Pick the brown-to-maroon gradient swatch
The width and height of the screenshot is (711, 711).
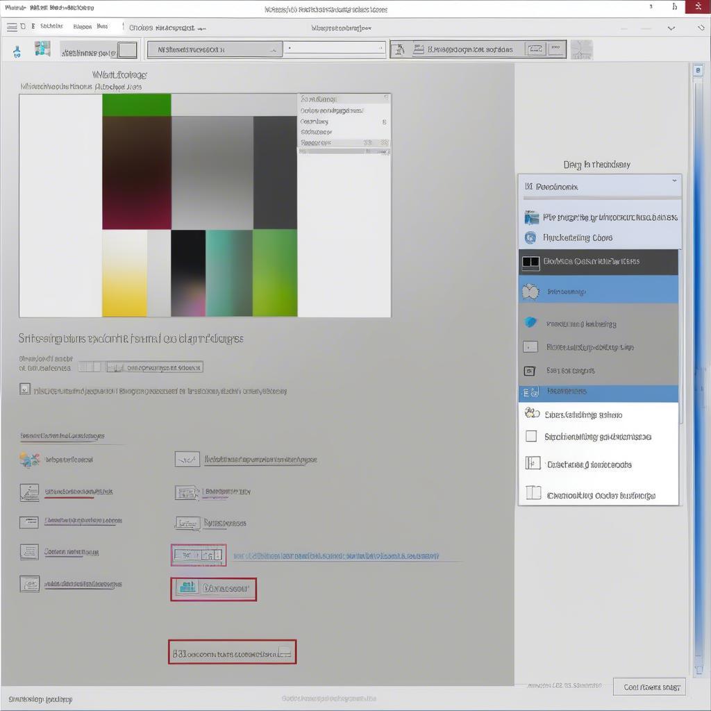(137, 173)
